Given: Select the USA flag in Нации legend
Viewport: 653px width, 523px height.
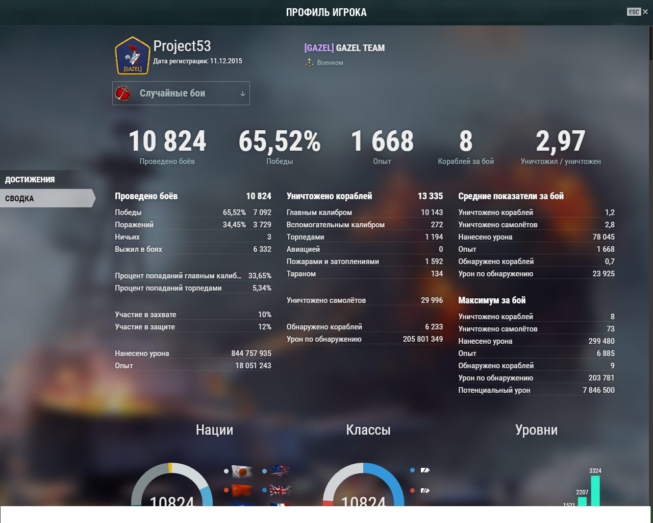Looking at the screenshot, I should 280,471.
